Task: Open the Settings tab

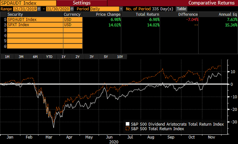Action: 82,3
